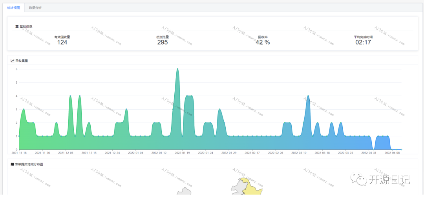Viewport: 424px width, 198px height.
Task: Click the 日收集量 chart title
Action: point(22,61)
